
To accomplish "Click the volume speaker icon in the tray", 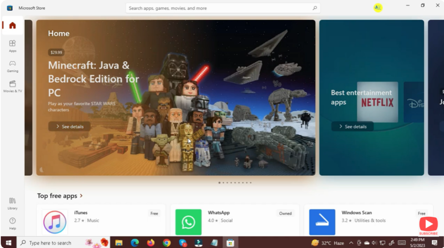I will pos(374,243).
